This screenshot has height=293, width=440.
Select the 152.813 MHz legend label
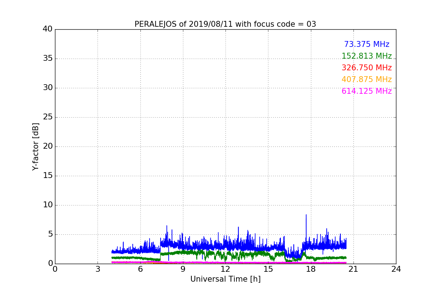tap(367, 56)
